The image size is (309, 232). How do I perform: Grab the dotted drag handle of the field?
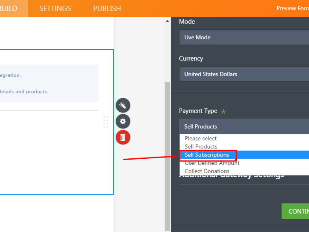tap(106, 122)
